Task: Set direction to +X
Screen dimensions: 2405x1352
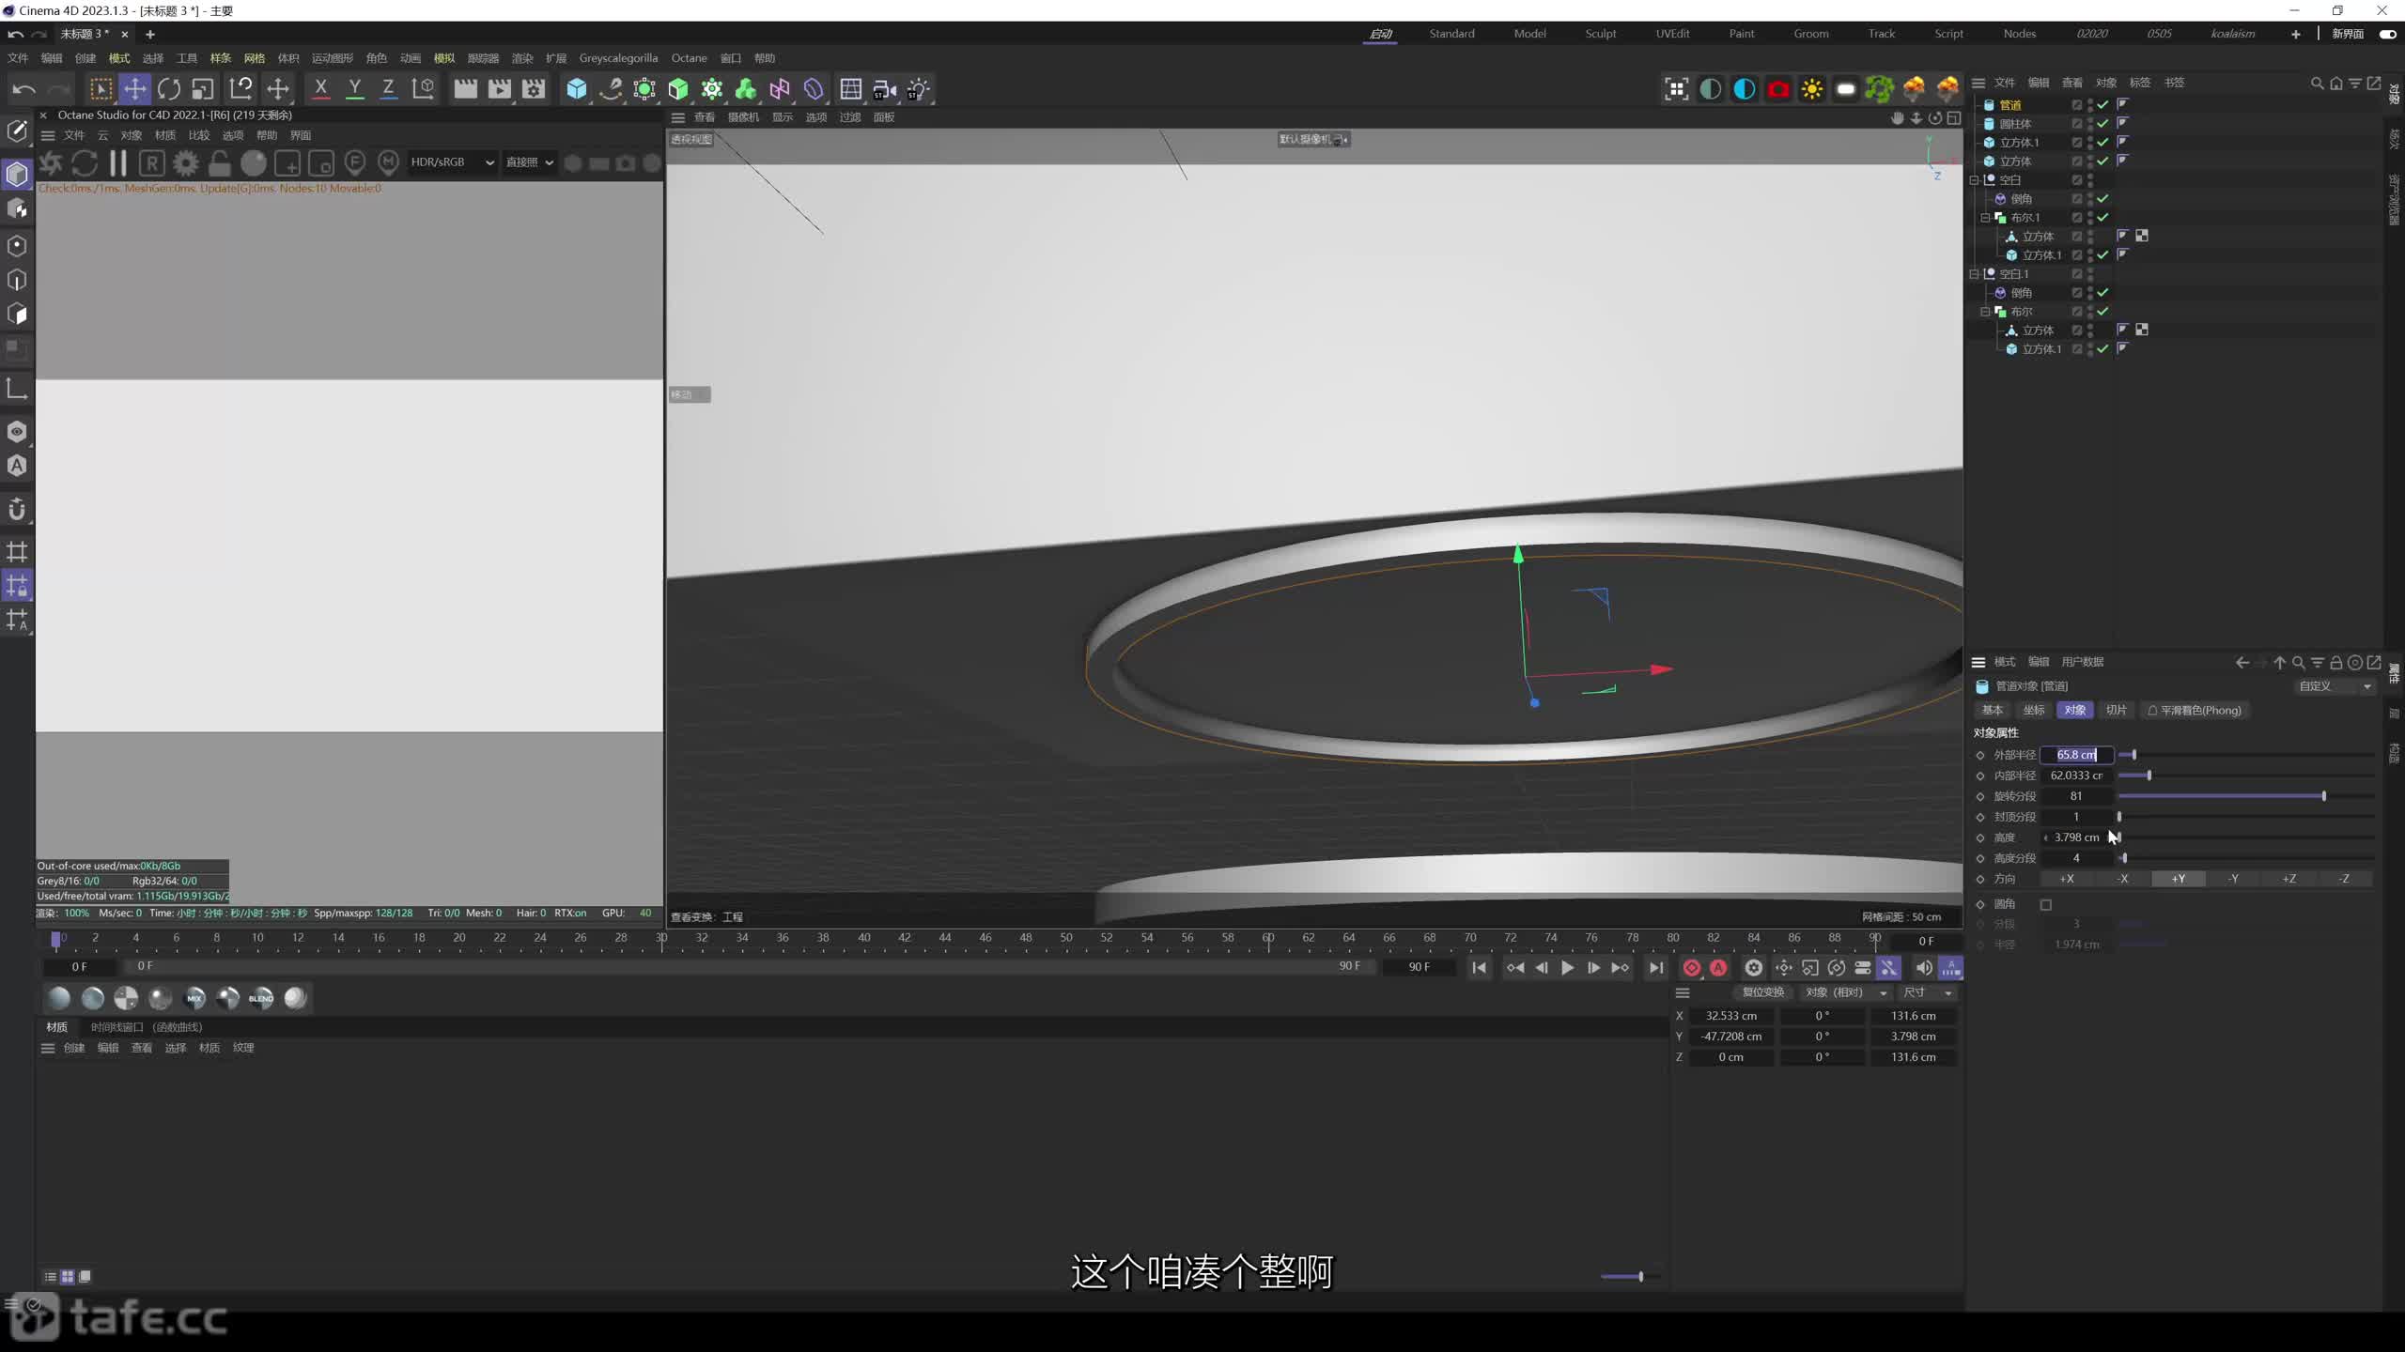Action: click(2067, 879)
